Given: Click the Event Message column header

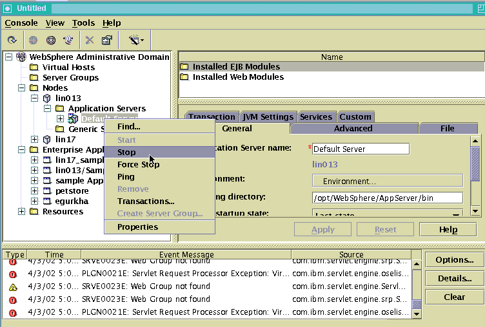Looking at the screenshot, I should click(x=186, y=255).
